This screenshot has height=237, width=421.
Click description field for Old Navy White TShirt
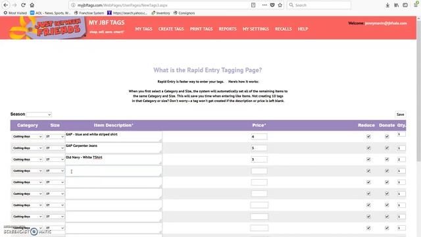click(x=114, y=159)
